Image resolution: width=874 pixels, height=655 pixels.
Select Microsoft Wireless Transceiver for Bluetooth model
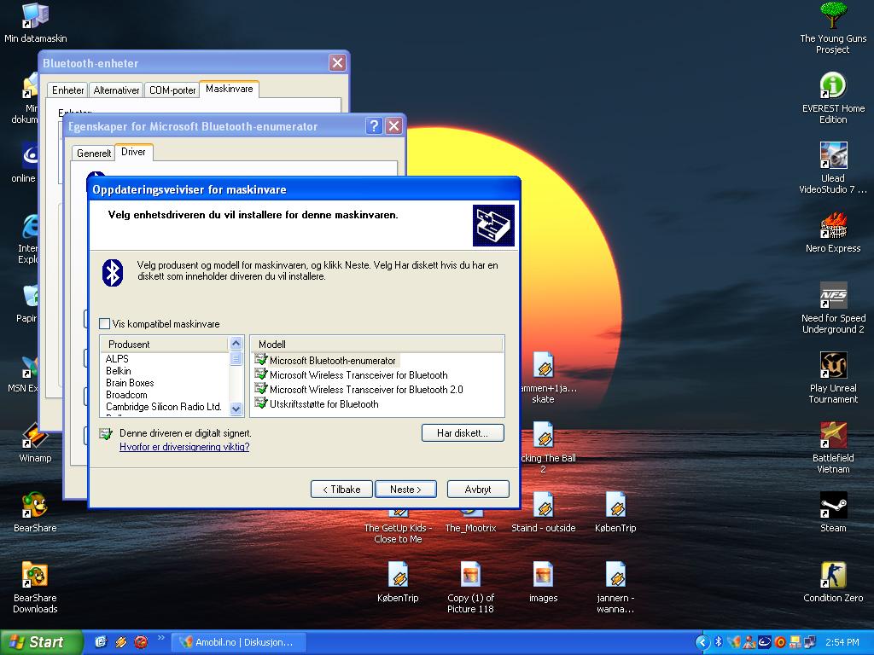[351, 375]
